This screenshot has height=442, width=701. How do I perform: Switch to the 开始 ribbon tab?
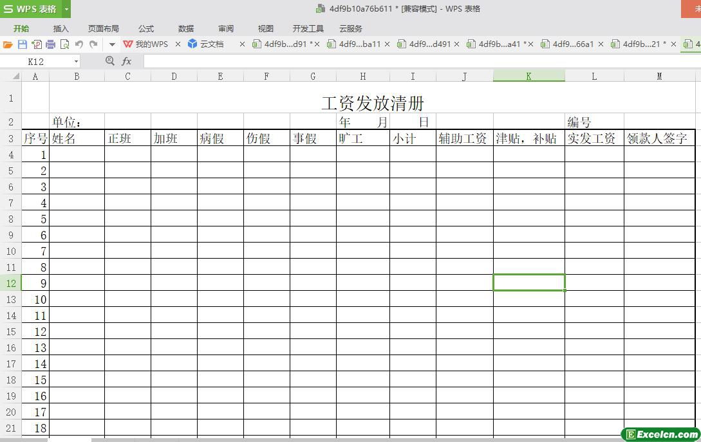tap(21, 28)
